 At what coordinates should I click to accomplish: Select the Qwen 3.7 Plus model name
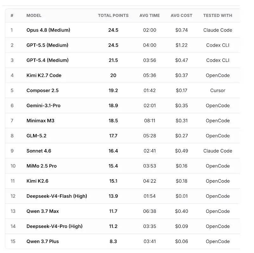43,241
